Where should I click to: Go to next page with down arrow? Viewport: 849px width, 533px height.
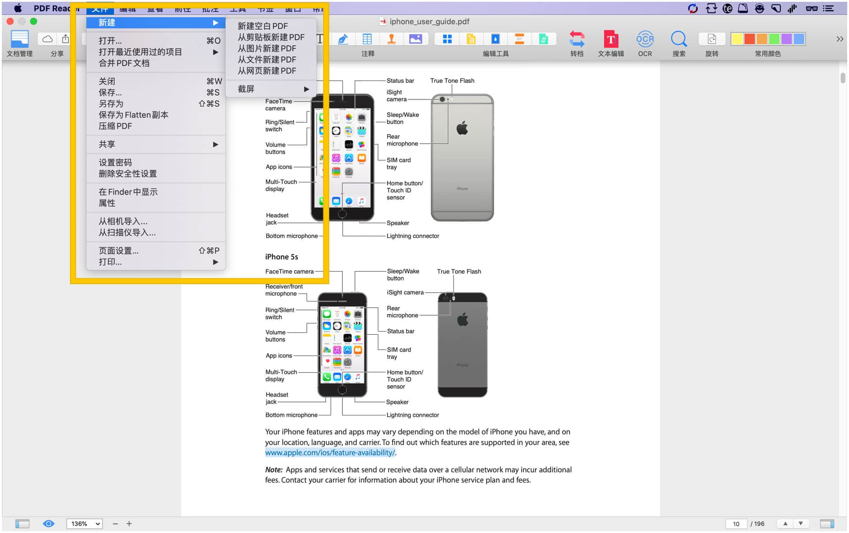[801, 524]
